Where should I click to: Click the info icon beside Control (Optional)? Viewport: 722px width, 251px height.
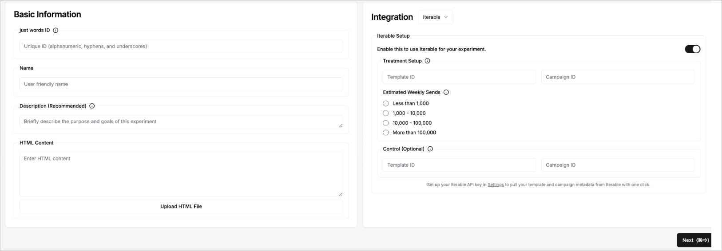tap(430, 149)
